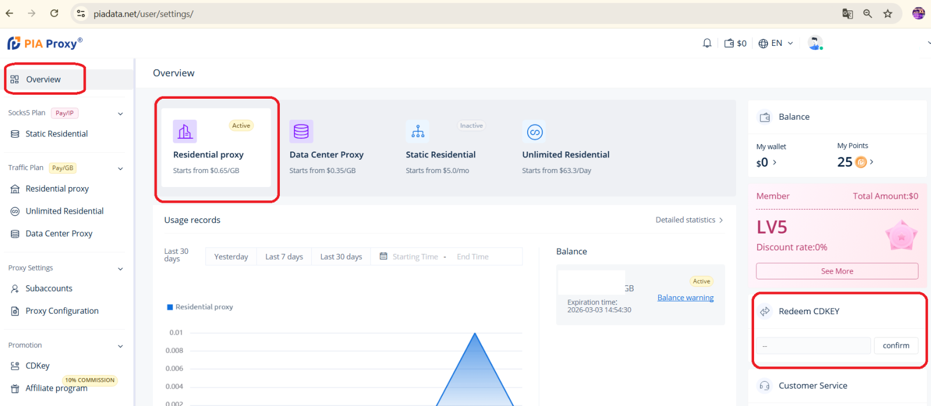Click the notification bell icon

[707, 43]
